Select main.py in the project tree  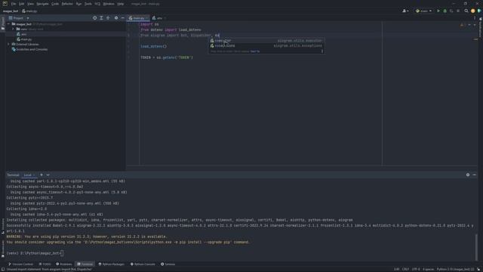point(24,39)
